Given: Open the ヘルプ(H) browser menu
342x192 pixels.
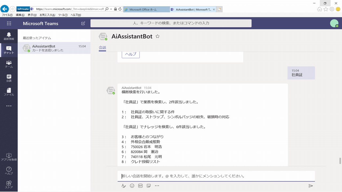Looking at the screenshot, I should (76, 15).
